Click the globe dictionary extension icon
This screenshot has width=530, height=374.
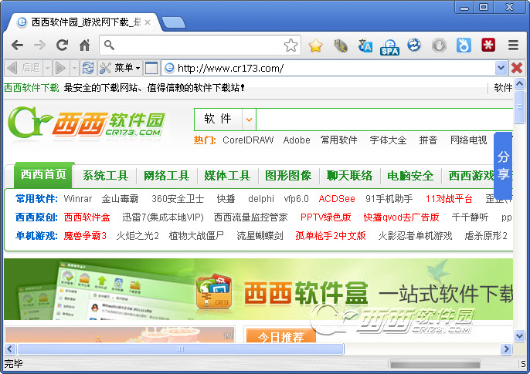tap(341, 45)
